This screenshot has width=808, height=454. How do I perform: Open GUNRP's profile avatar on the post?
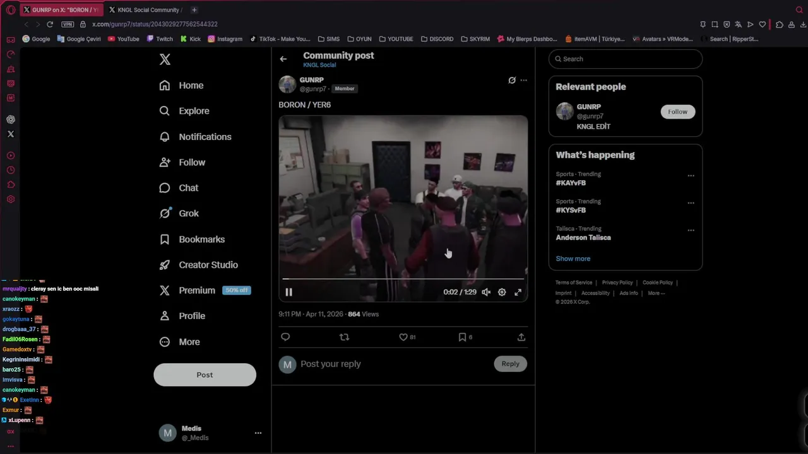(287, 84)
